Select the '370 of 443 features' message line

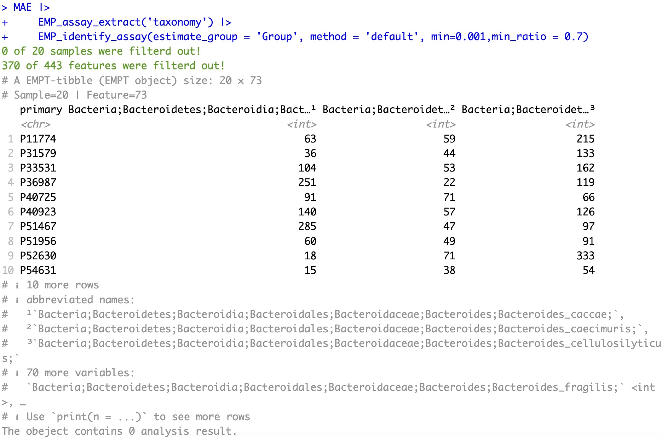click(113, 66)
